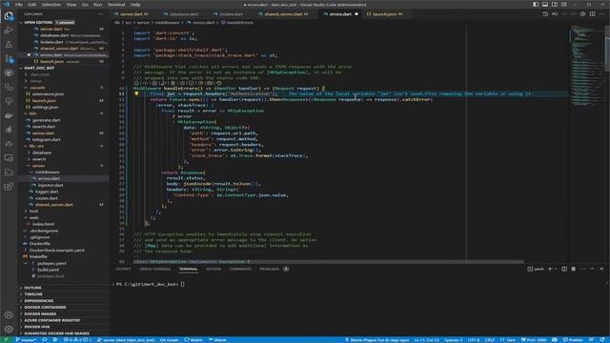The width and height of the screenshot is (610, 343).
Task: Open the Accounts menu icon
Action: [9, 314]
